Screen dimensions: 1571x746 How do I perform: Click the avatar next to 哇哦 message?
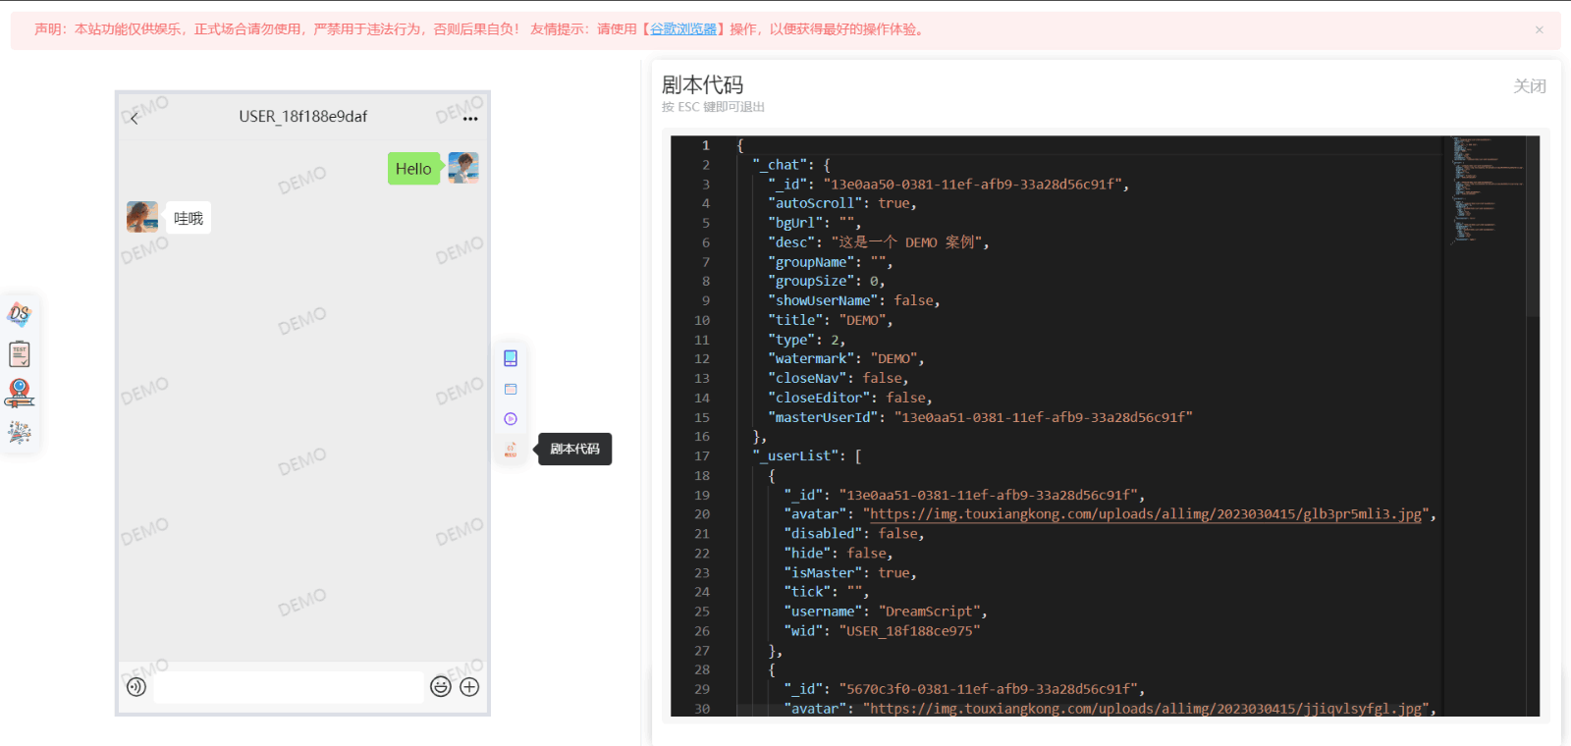point(142,217)
